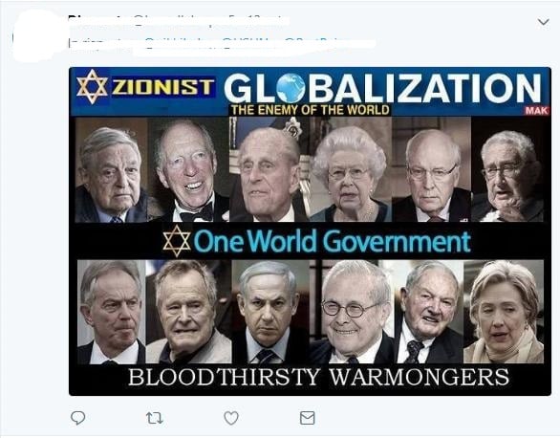Click the reply speech bubble icon
This screenshot has width=560, height=438.
[77, 417]
